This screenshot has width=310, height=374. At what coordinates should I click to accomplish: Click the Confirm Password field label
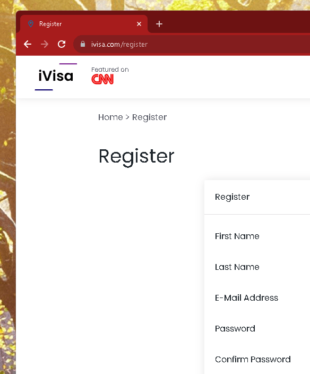(253, 359)
